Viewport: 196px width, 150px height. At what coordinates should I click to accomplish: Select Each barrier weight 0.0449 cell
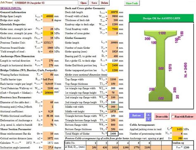(48, 84)
